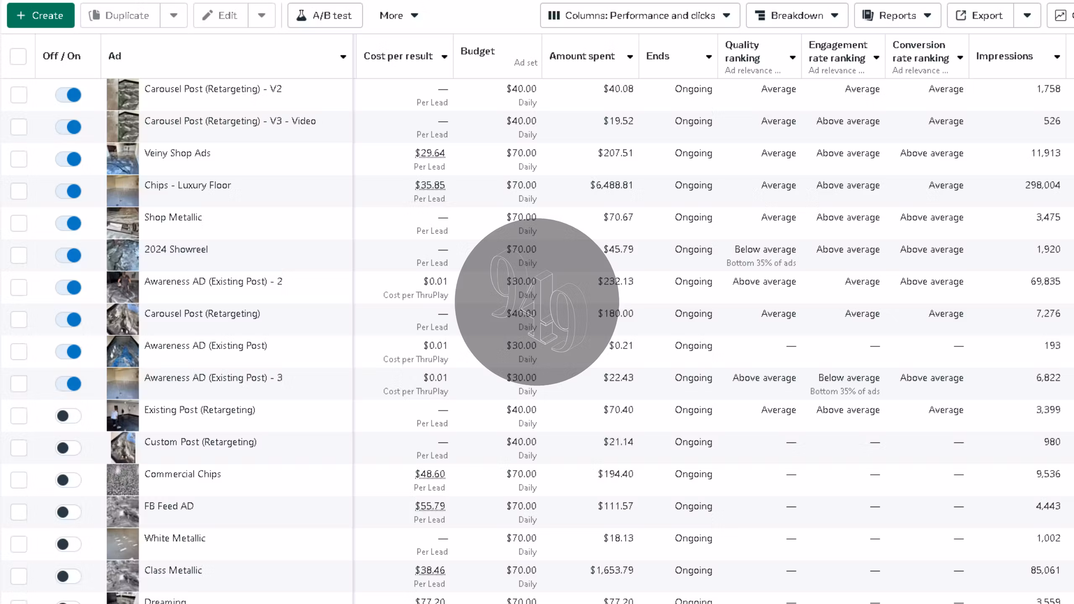Open the Export options arrow
Image resolution: width=1074 pixels, height=604 pixels.
1027,16
